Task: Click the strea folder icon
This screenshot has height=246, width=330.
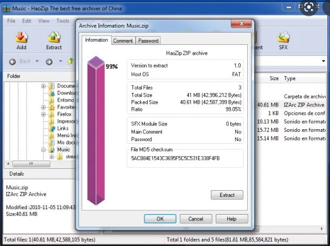Action: pos(60,157)
